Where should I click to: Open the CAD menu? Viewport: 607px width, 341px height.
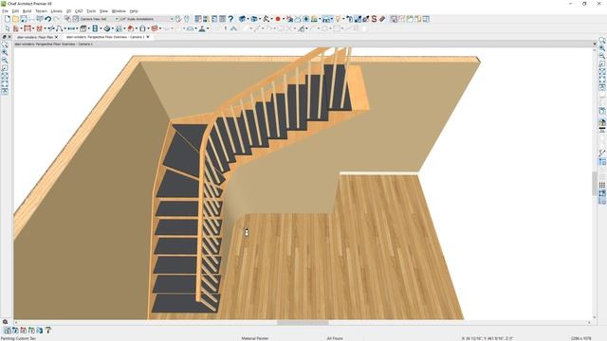[x=79, y=11]
